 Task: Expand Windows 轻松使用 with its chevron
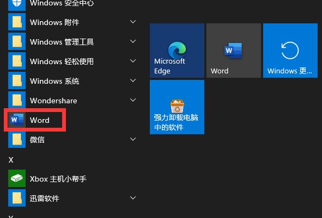133,61
